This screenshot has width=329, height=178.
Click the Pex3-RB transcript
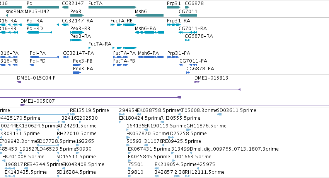pos(77,32)
